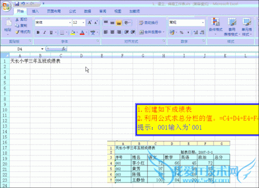Open the Office button menu
This screenshot has width=259, height=188.
[6, 7]
